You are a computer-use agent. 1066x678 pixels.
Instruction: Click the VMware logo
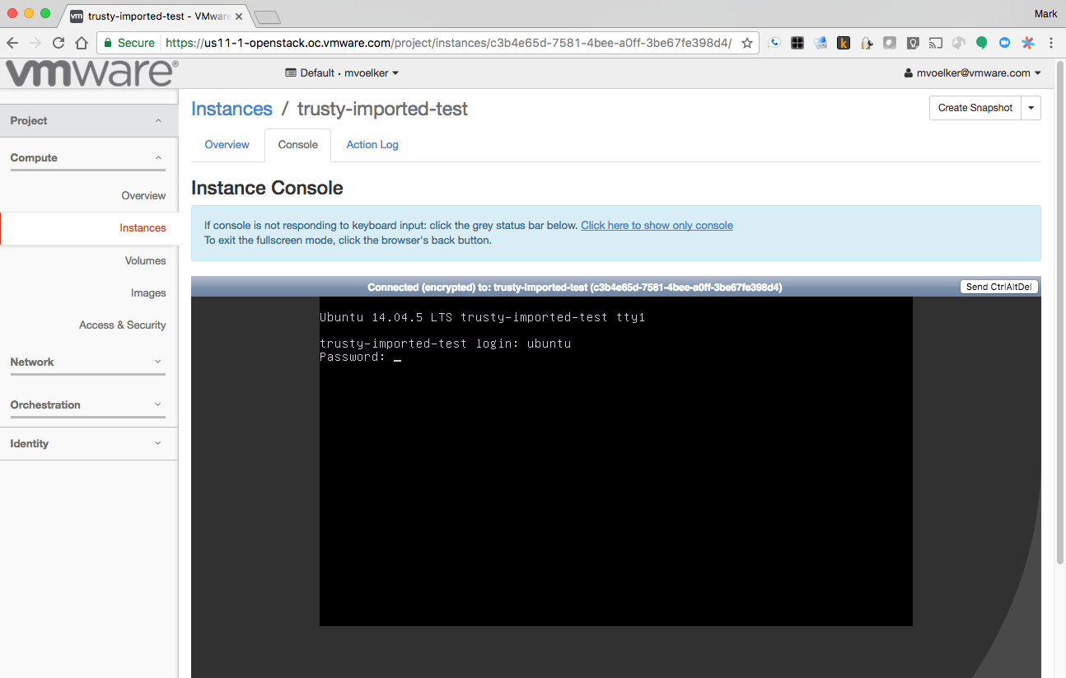pos(91,73)
